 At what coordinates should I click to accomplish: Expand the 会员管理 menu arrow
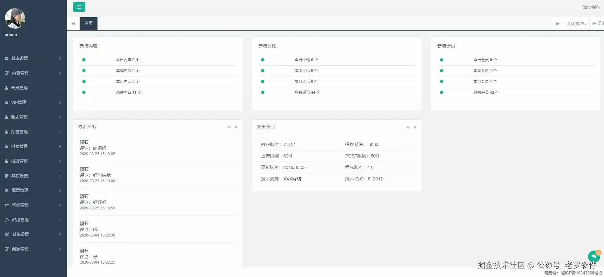click(60, 88)
